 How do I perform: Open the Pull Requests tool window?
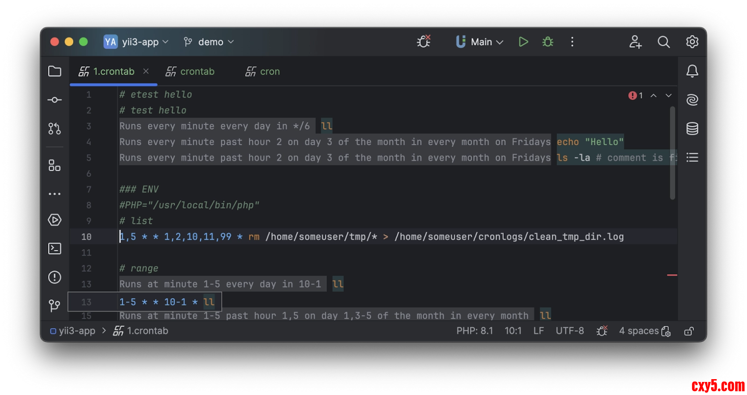pyautogui.click(x=55, y=128)
